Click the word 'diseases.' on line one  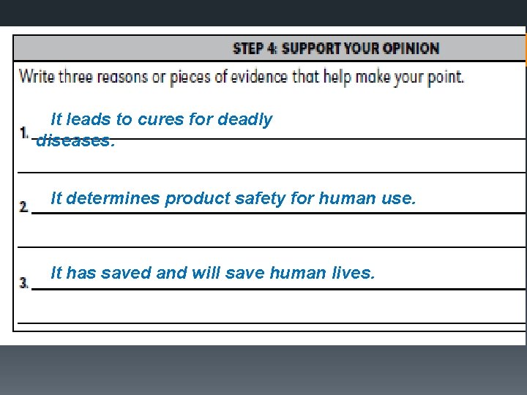point(75,140)
